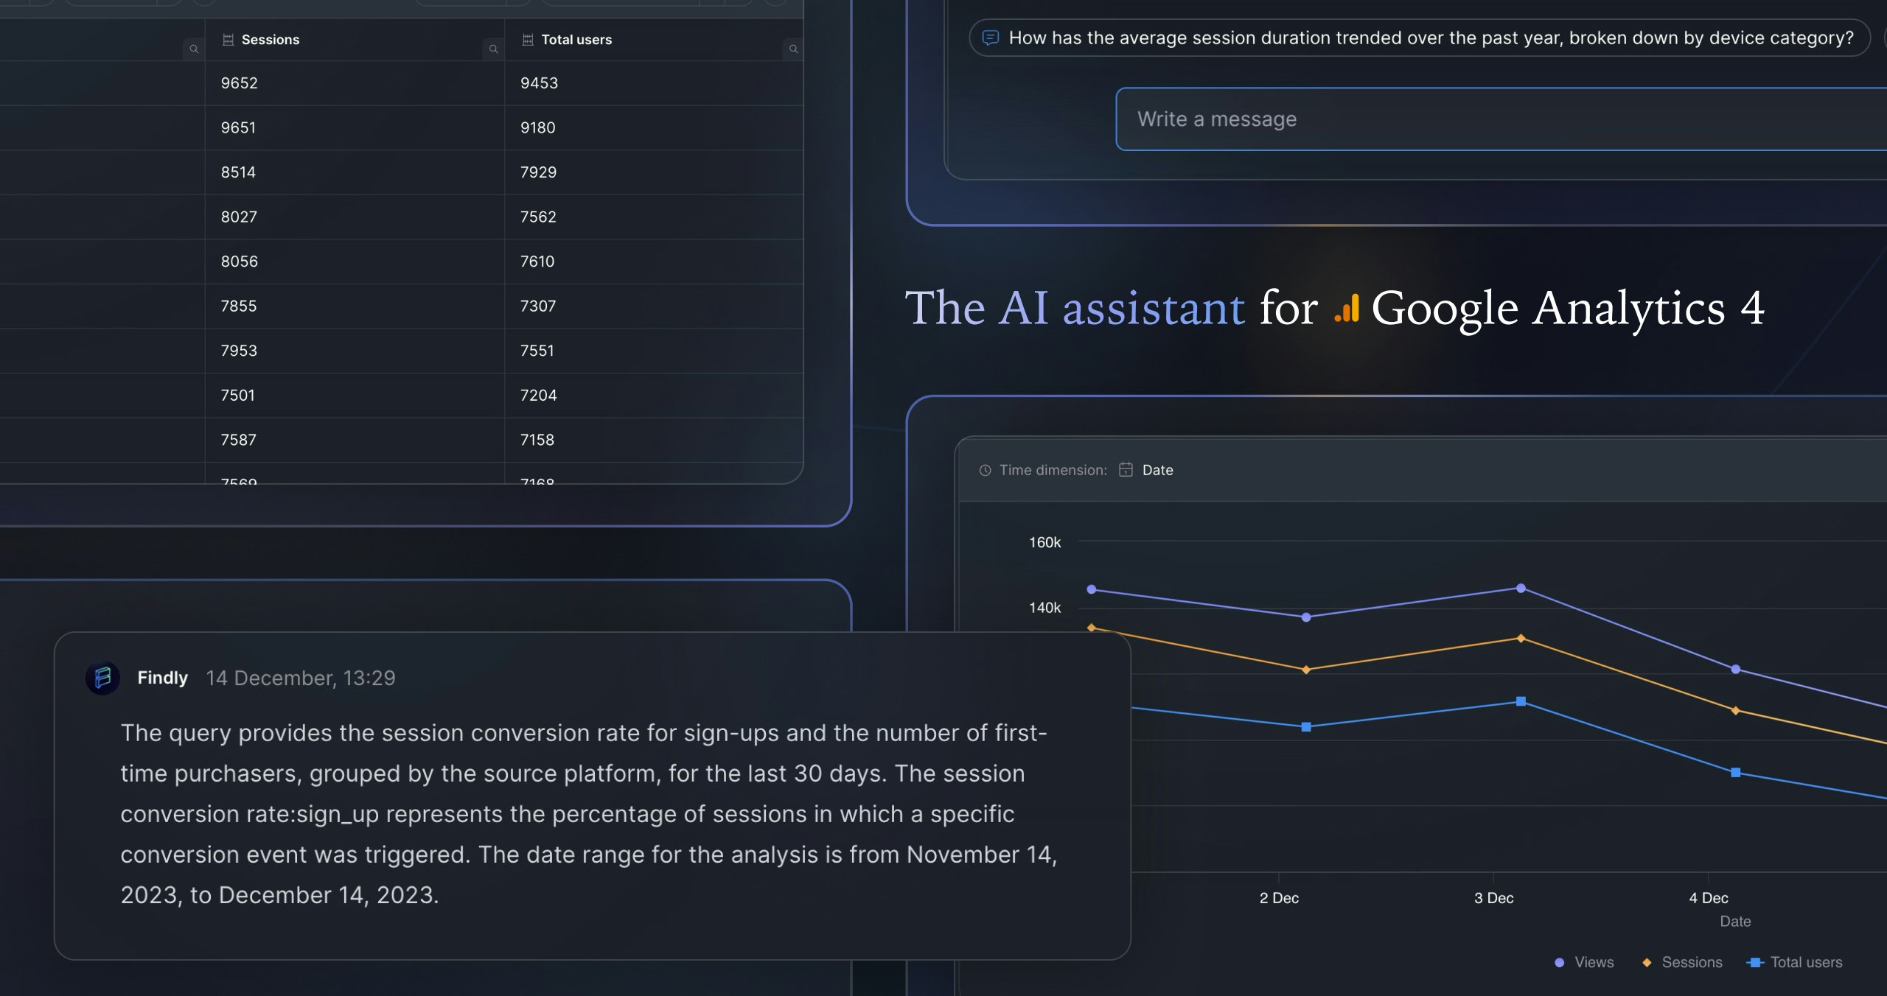Click the 3 Dec Views data point
Screen dimensions: 1887x996
pyautogui.click(x=1521, y=588)
